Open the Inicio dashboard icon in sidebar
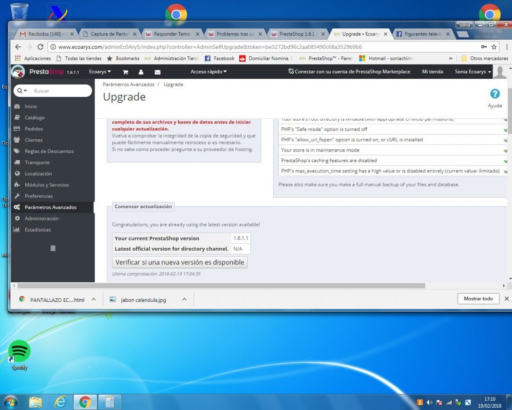The width and height of the screenshot is (512, 410). coord(17,106)
